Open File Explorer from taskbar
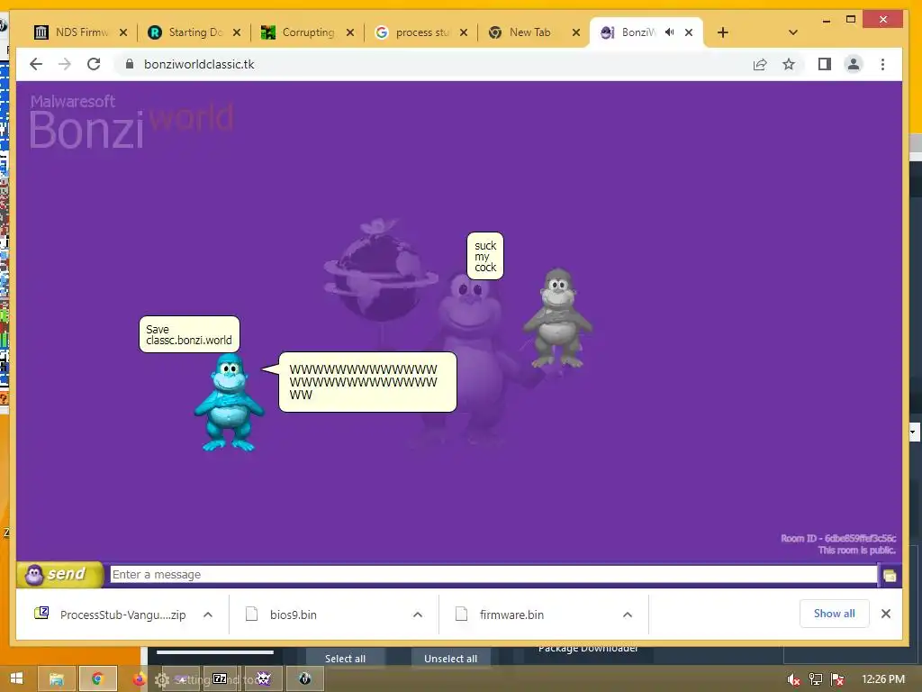The height and width of the screenshot is (692, 922). [57, 679]
